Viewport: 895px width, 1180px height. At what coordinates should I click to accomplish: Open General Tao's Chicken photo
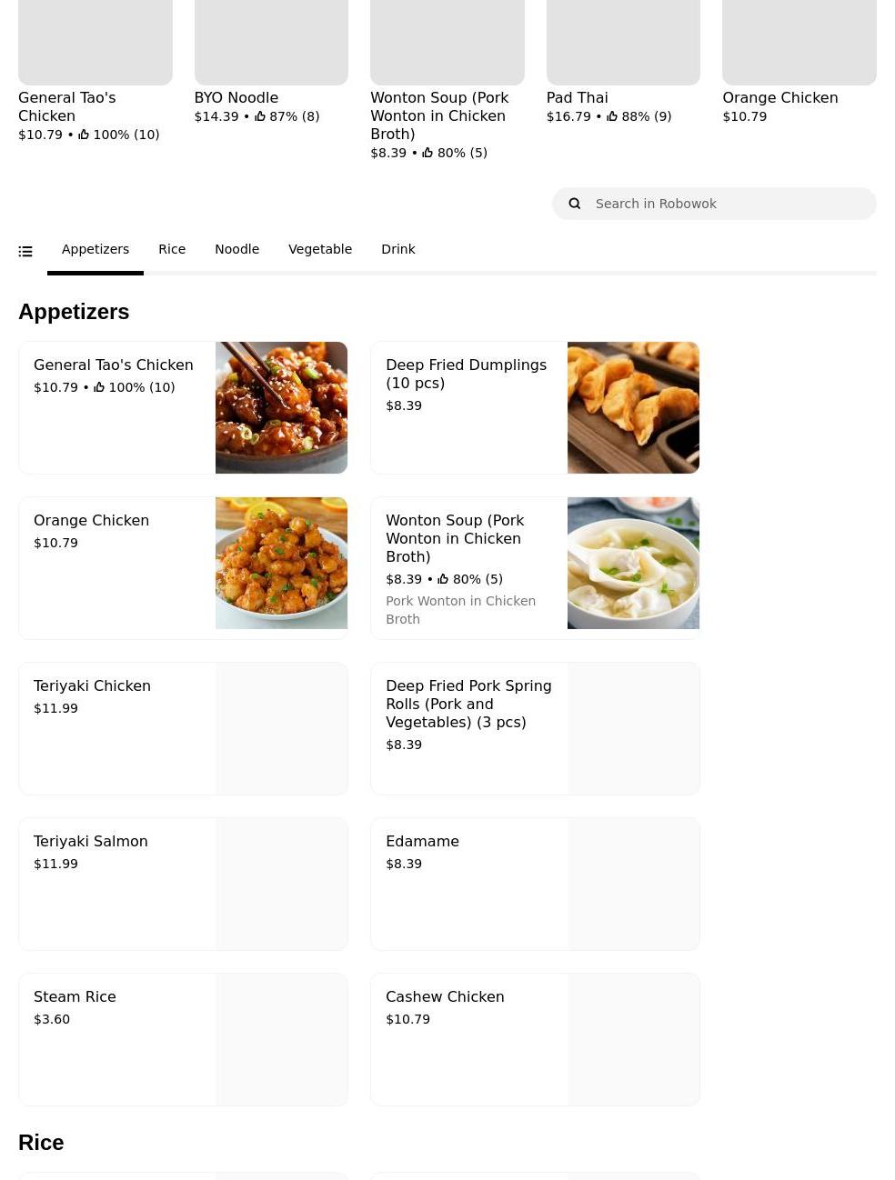point(281,407)
